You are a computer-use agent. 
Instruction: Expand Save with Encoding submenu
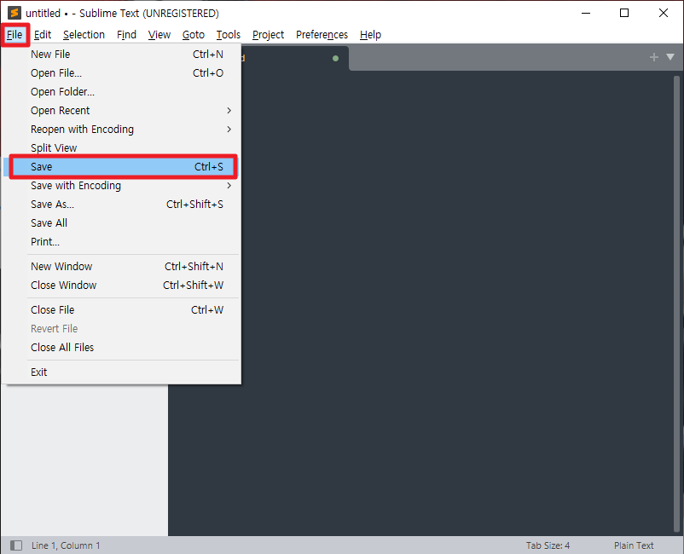pos(121,185)
